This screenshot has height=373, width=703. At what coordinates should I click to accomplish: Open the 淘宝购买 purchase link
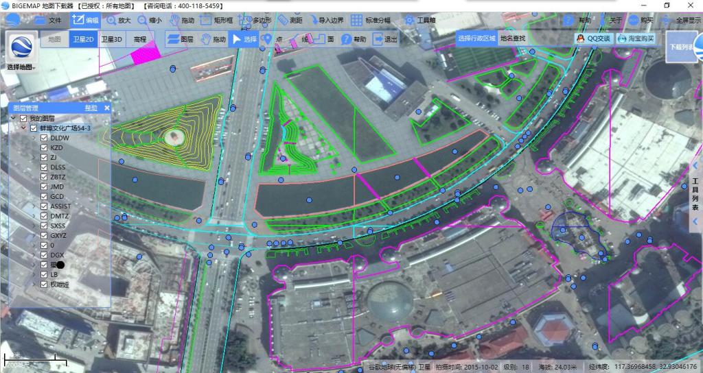pyautogui.click(x=636, y=38)
